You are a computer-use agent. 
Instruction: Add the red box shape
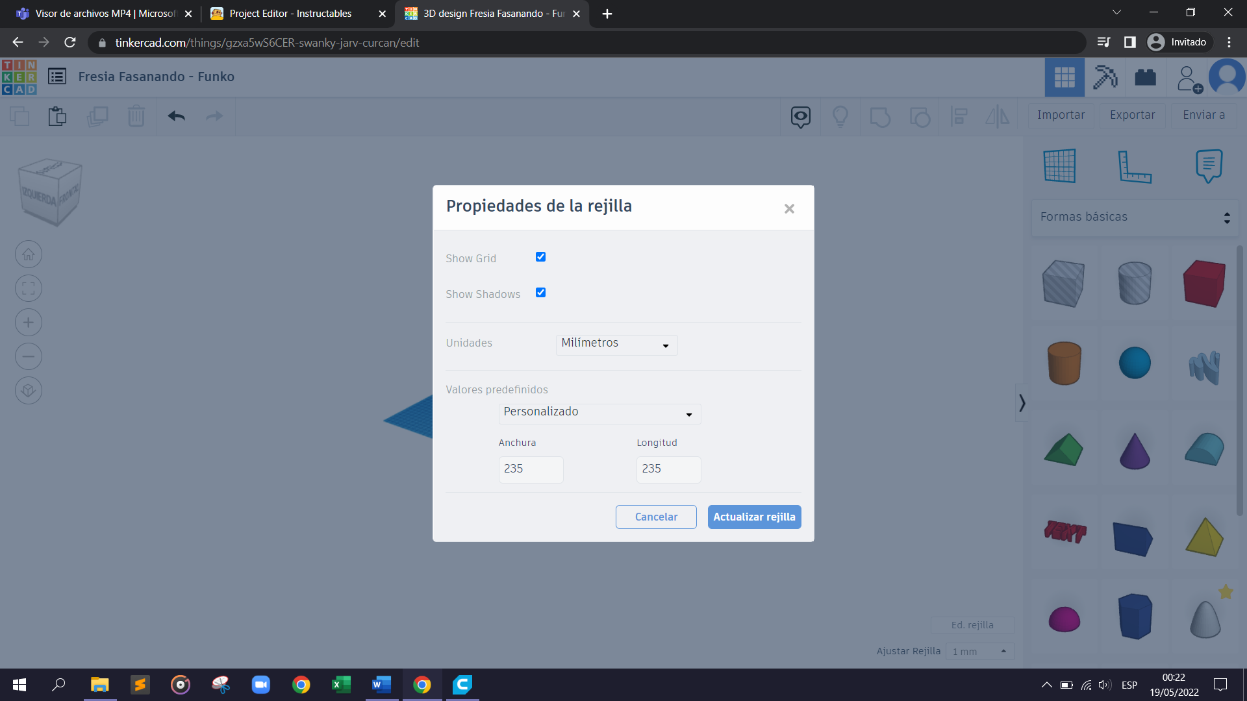(x=1204, y=284)
